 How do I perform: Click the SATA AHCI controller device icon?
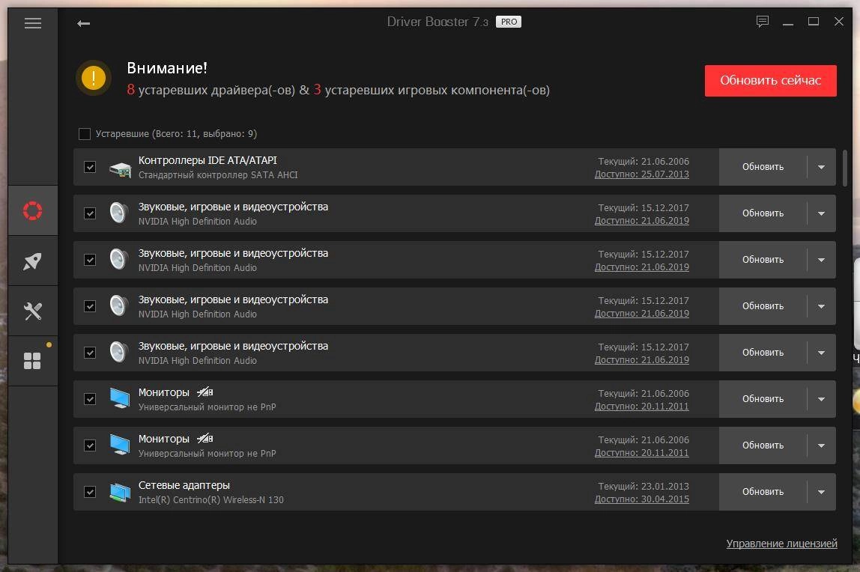coord(120,169)
